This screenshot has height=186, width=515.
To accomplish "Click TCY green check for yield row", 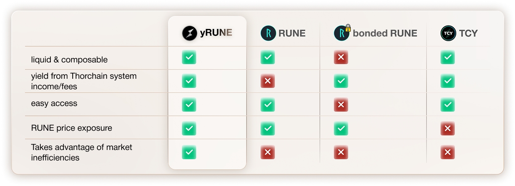I will pos(448,81).
